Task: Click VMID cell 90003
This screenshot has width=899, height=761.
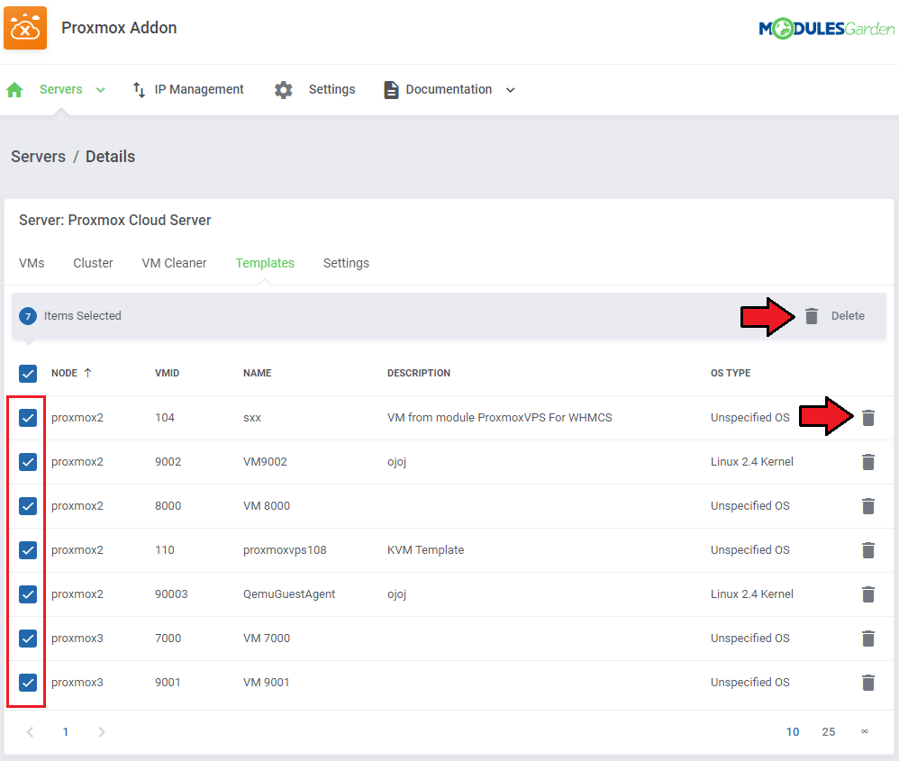Action: coord(171,594)
